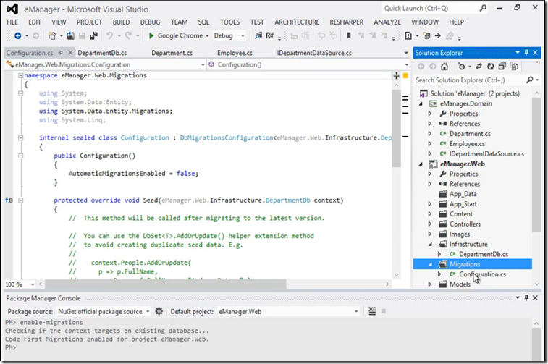Open the RESHARPER menu
Screen dimensions: 548x364
346,22
